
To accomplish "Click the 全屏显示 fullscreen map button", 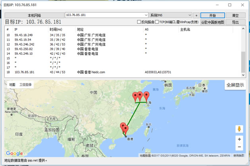I will [x=235, y=85].
